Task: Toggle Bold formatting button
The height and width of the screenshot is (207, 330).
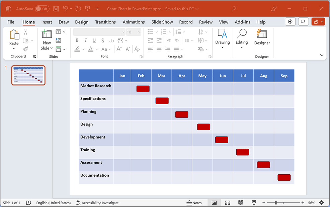Action: (x=77, y=40)
